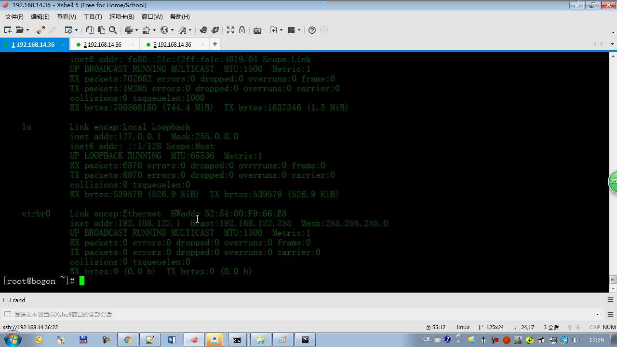Click the Full screen toolbar icon

pyautogui.click(x=230, y=30)
